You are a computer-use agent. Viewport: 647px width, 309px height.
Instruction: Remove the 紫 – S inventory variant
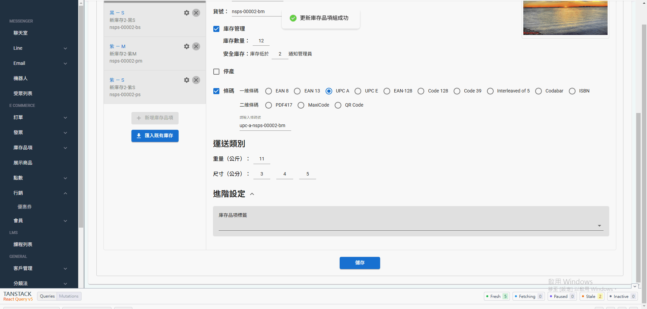196,80
